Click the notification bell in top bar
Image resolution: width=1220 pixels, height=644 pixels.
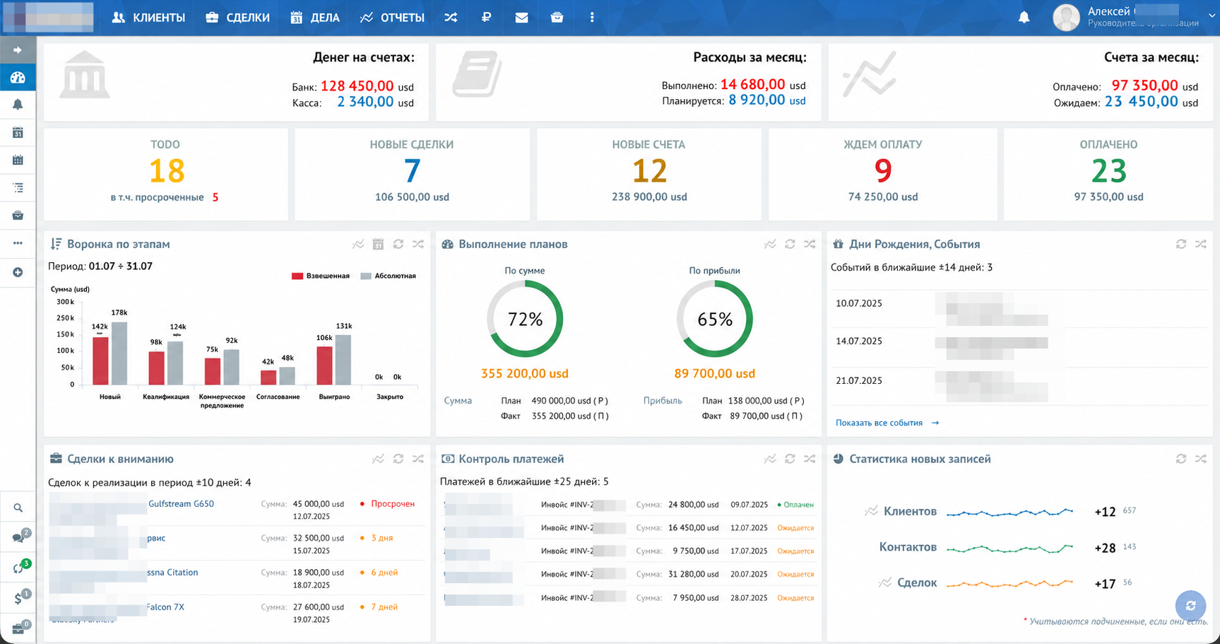(1024, 18)
